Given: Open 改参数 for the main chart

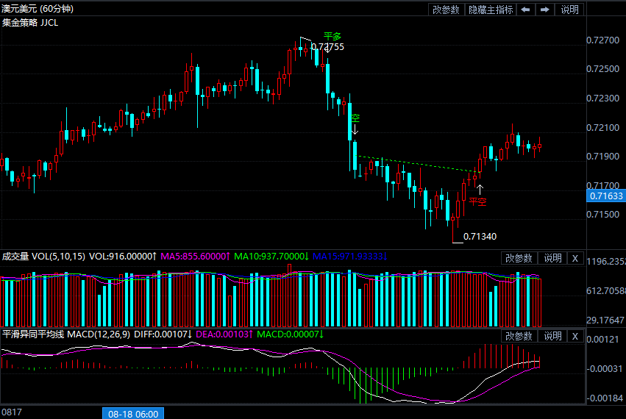Looking at the screenshot, I should coord(447,10).
